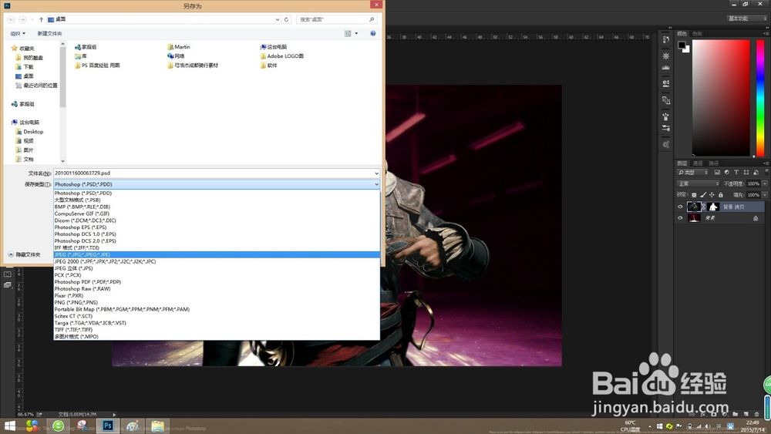Screen dimensions: 771x434
Task: Select 最近访问的位置 in sidebar
Action: tap(36, 86)
